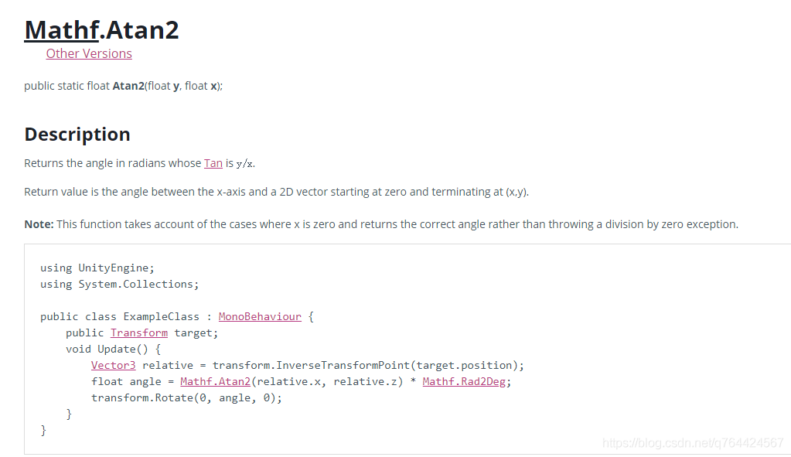Click the Mathf.Atan2 link in the code

pyautogui.click(x=214, y=381)
